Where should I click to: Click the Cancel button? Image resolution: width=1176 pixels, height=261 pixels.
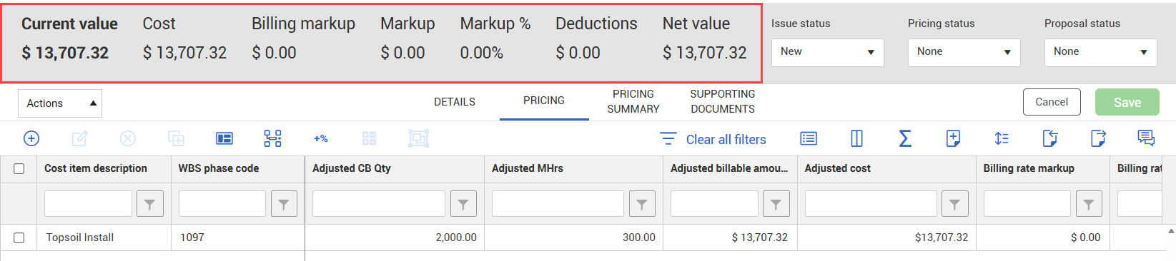click(x=1052, y=102)
